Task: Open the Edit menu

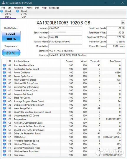Action: tap(9, 8)
